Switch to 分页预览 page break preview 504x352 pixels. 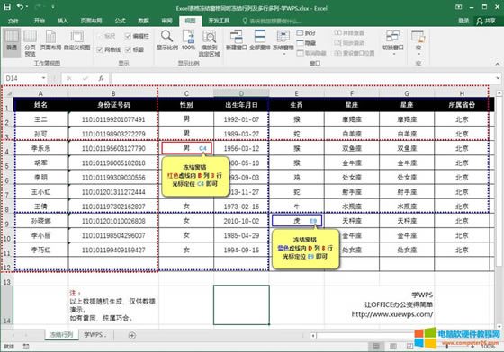click(30, 42)
